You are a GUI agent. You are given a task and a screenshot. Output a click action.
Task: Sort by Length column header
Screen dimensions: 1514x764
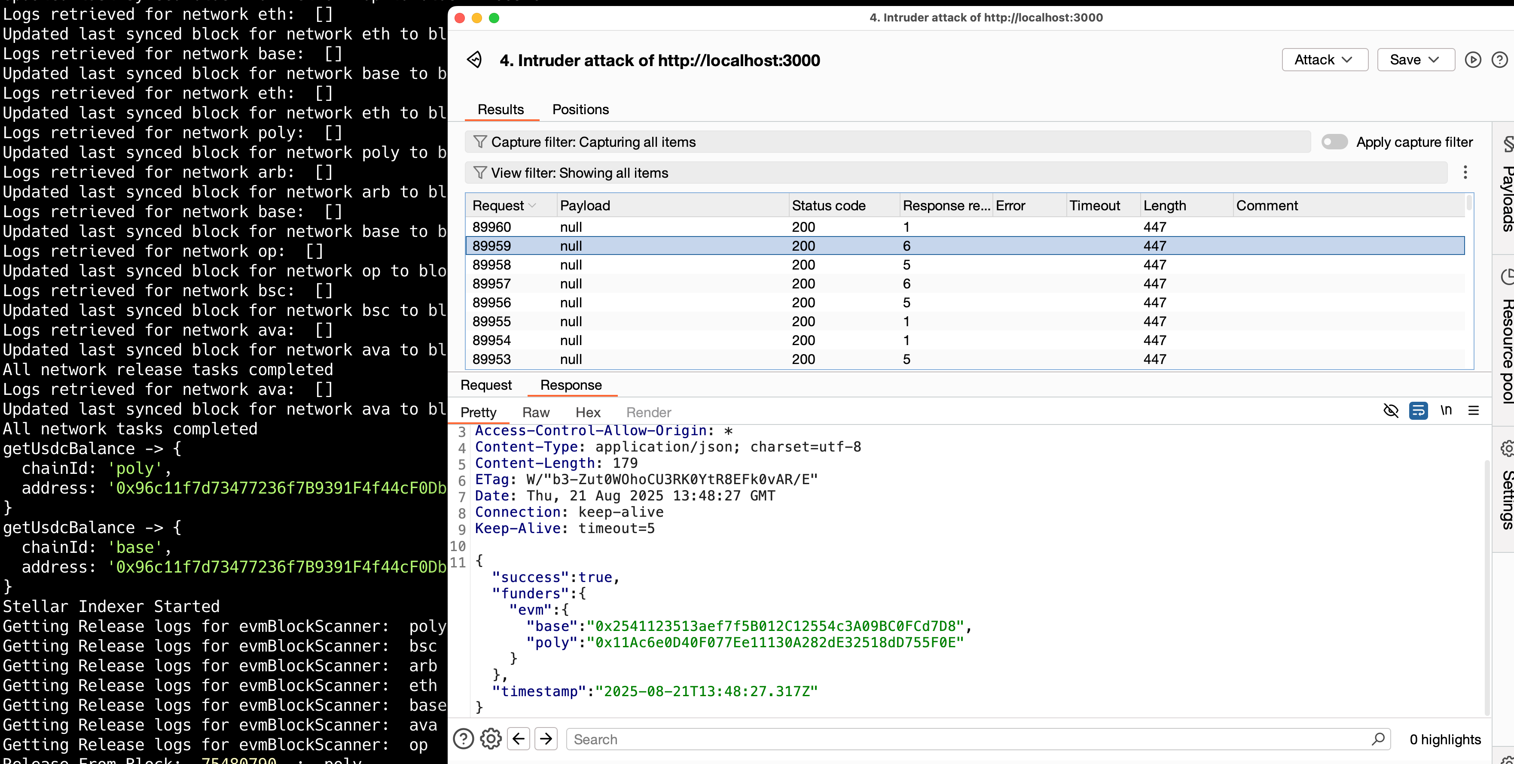click(x=1187, y=206)
